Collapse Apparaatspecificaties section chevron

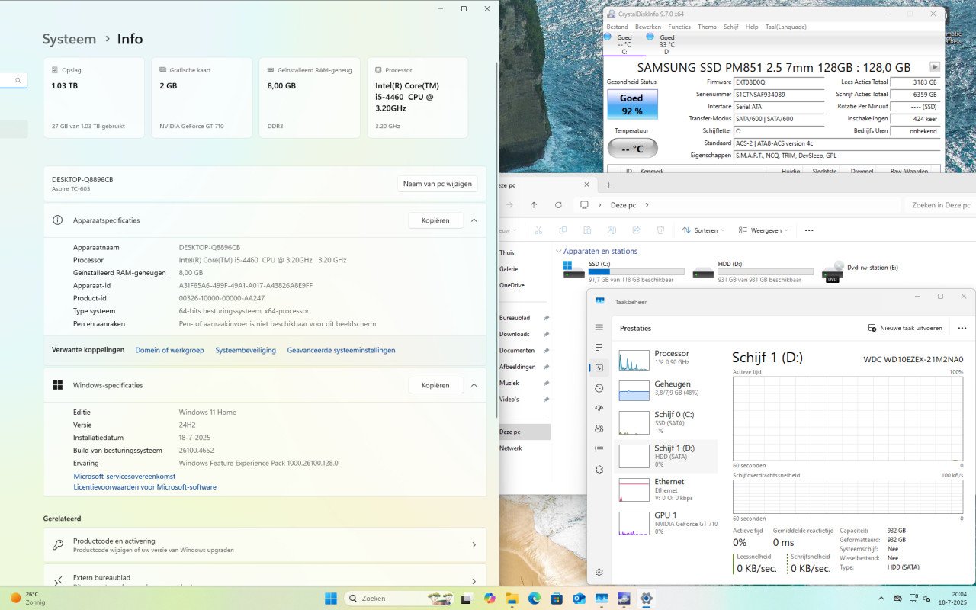474,220
